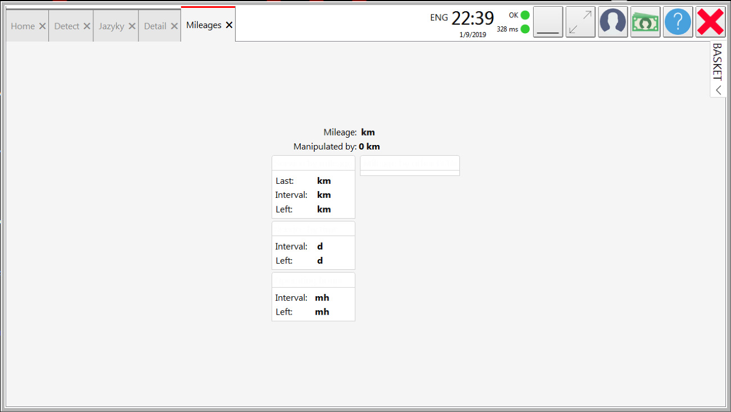
Task: Open the Jazyky tab
Action: (x=111, y=26)
